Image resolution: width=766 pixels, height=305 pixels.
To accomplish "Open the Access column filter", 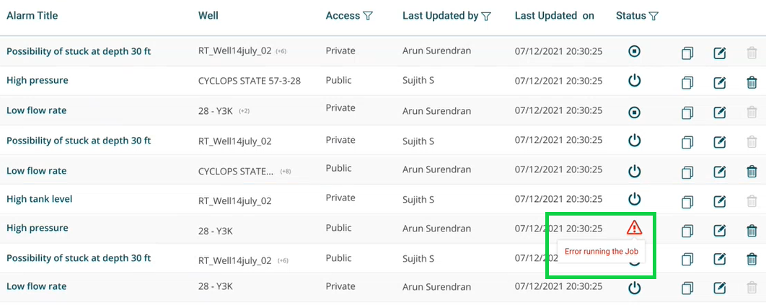I will [368, 16].
